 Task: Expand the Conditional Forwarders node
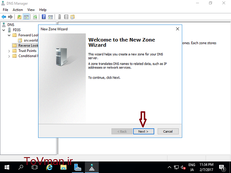(x=9, y=57)
